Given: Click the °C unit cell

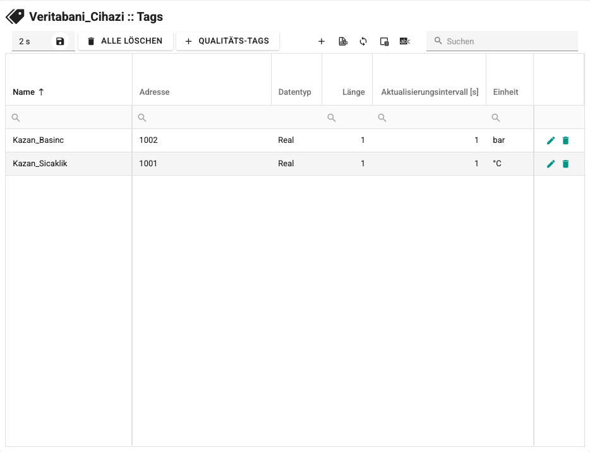Looking at the screenshot, I should 510,164.
